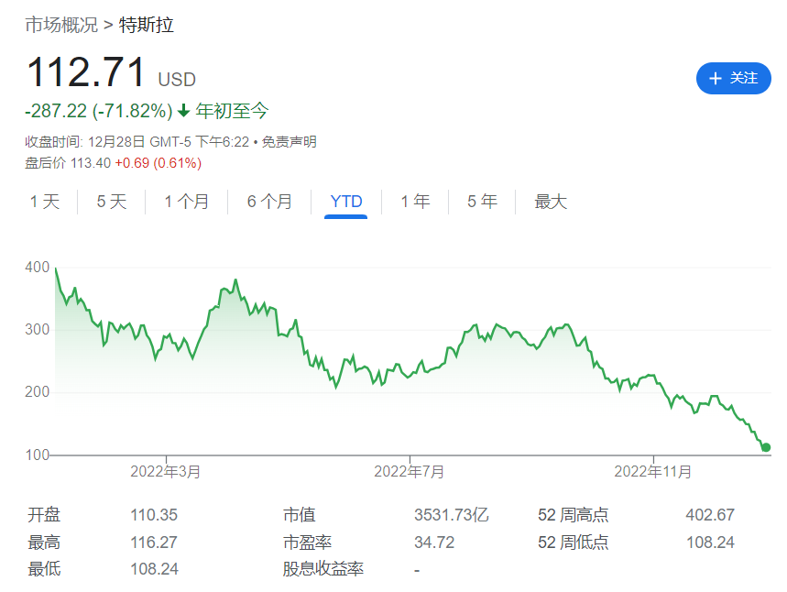787x592 pixels.
Task: Click the 300 y-axis label
Action: tap(38, 329)
